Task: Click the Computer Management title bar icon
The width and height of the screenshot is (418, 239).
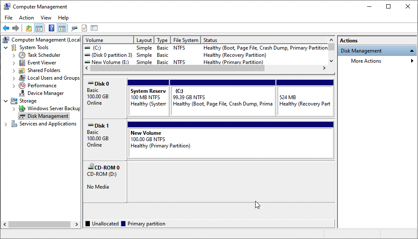Action: pyautogui.click(x=7, y=6)
